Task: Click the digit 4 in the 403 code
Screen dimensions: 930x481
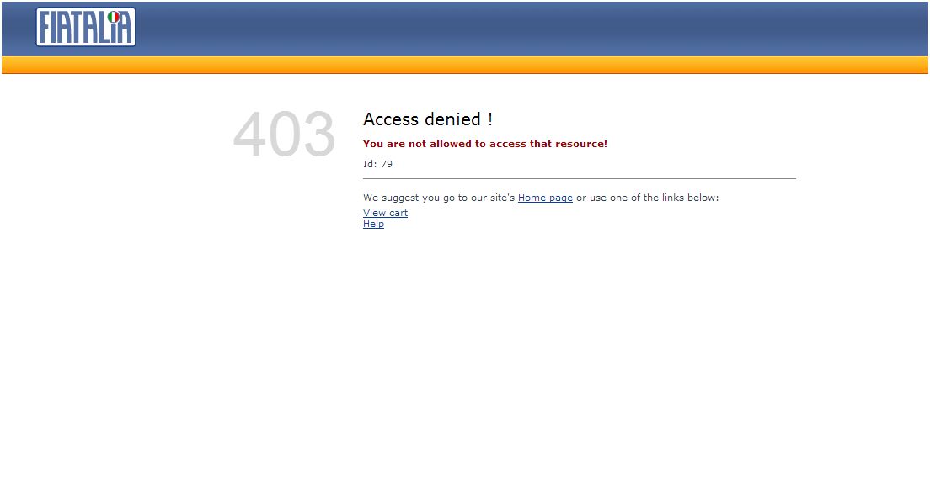Action: (x=249, y=135)
